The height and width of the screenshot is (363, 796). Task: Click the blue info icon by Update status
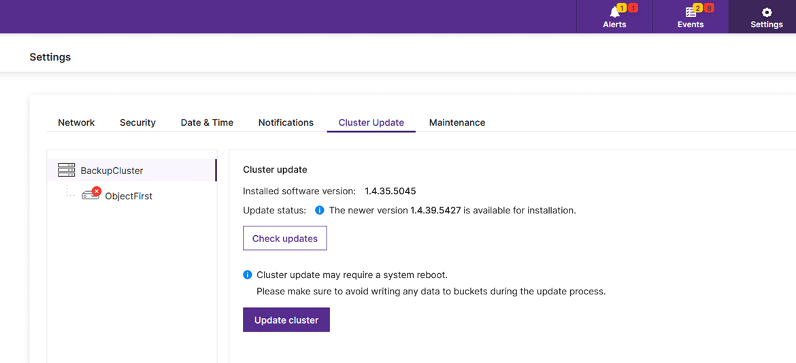click(x=319, y=210)
